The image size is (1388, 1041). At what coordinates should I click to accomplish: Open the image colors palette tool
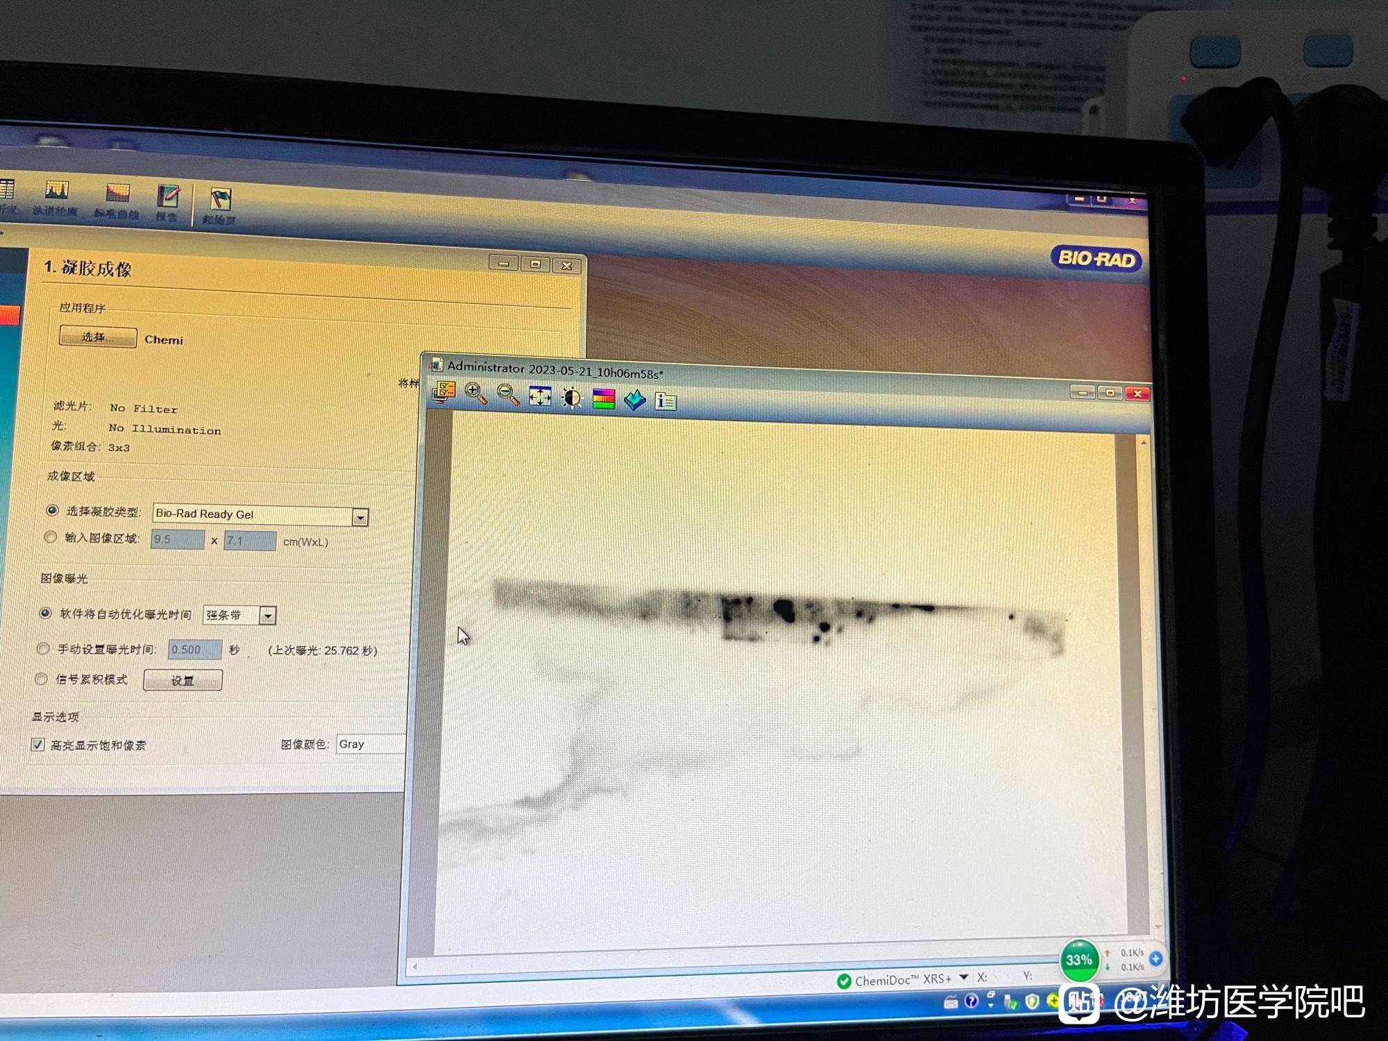click(x=604, y=399)
